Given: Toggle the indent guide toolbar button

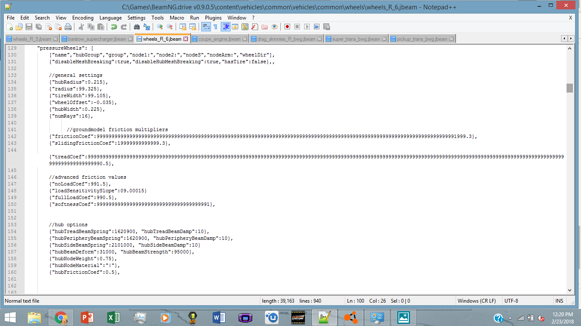Looking at the screenshot, I should pos(225,27).
